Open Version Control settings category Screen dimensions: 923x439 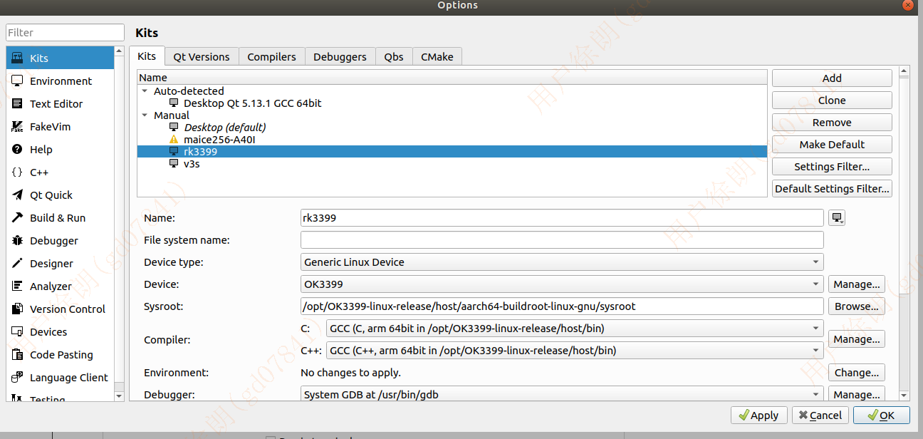pyautogui.click(x=60, y=309)
